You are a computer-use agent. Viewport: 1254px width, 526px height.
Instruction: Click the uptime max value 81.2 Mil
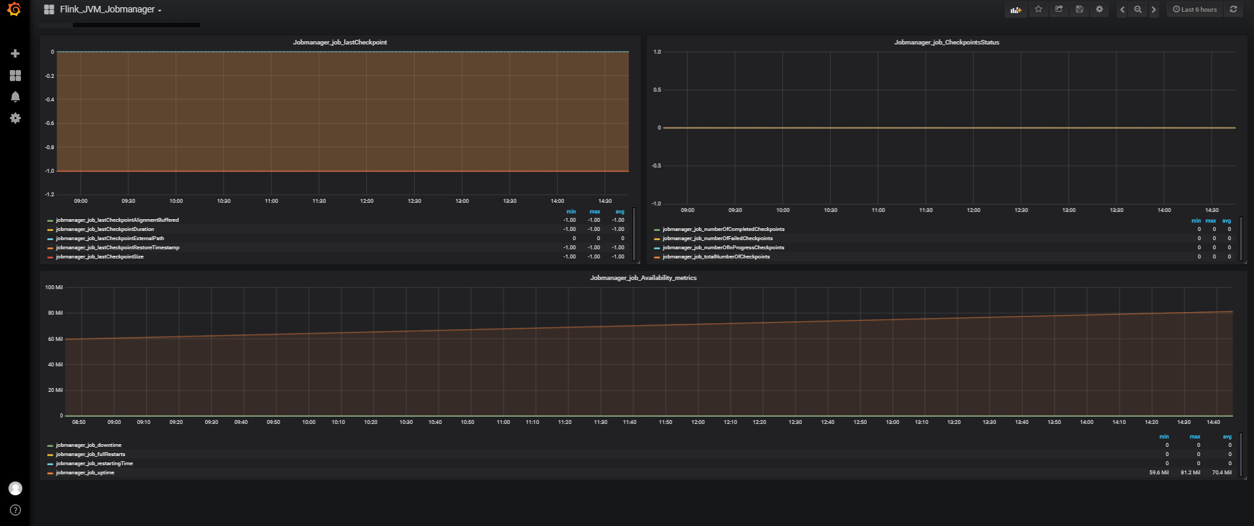tap(1190, 472)
